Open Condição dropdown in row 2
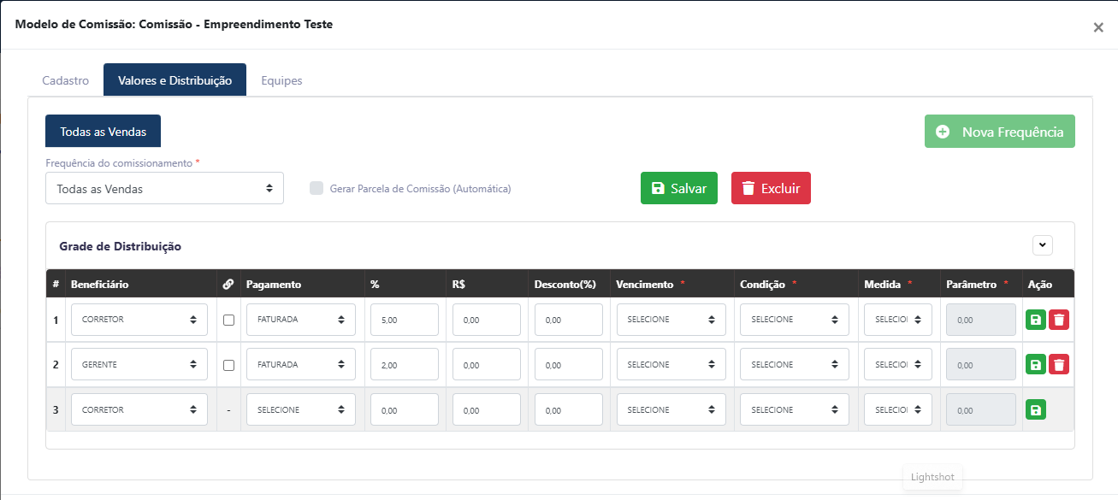Screen dimensions: 1118x500 [x=795, y=364]
